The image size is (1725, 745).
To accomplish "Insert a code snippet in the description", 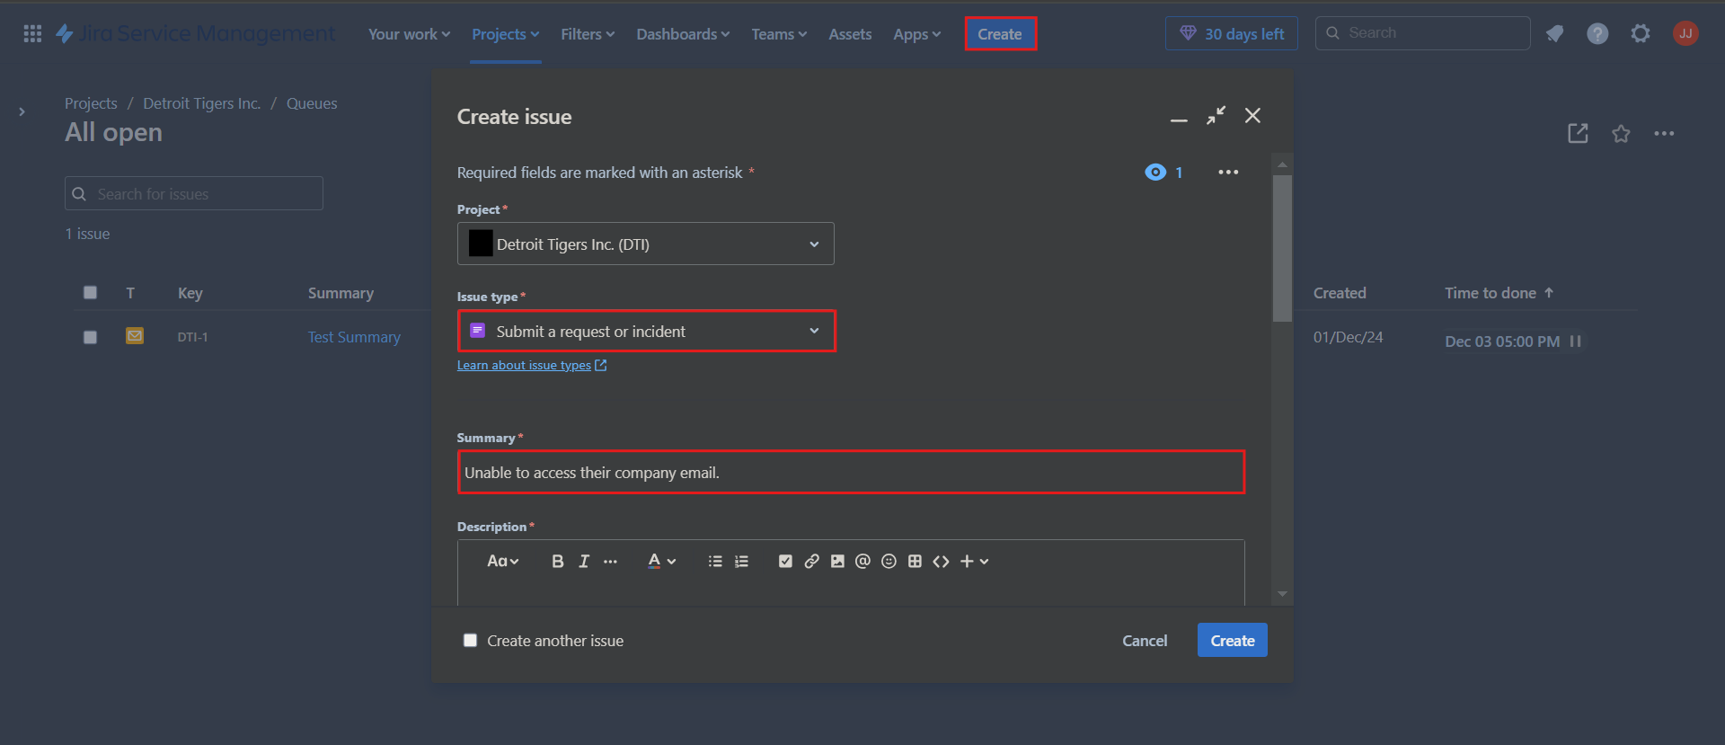I will 941,561.
